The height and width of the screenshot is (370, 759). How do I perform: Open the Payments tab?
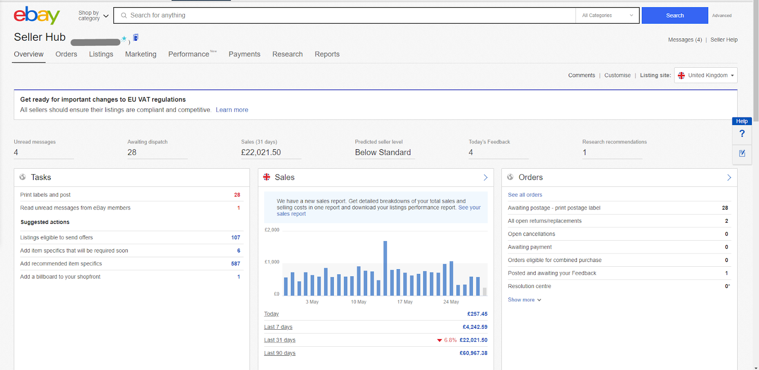pos(244,54)
